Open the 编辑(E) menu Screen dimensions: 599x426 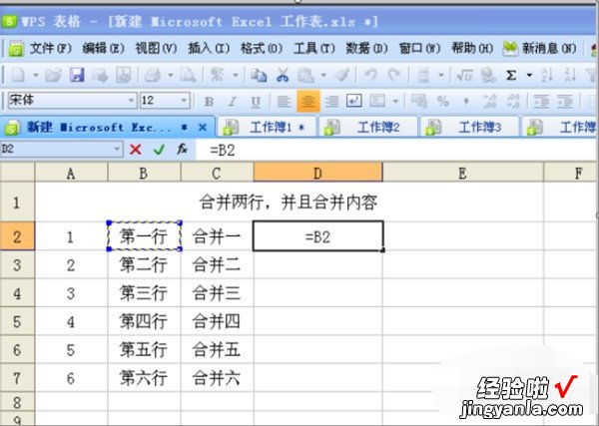pyautogui.click(x=103, y=49)
